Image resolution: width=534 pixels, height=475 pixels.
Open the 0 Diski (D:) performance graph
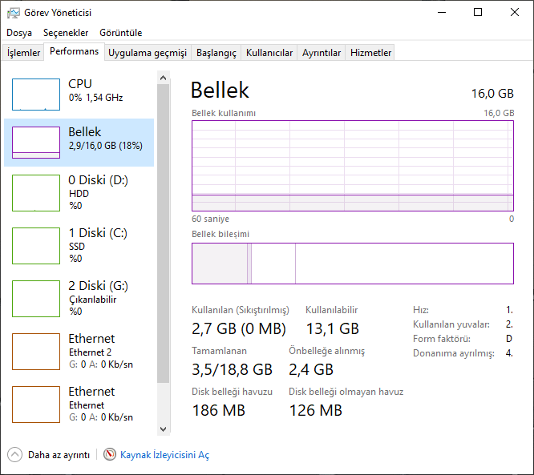coord(36,194)
